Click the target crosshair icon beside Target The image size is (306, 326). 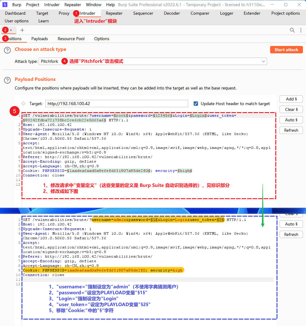(x=23, y=104)
